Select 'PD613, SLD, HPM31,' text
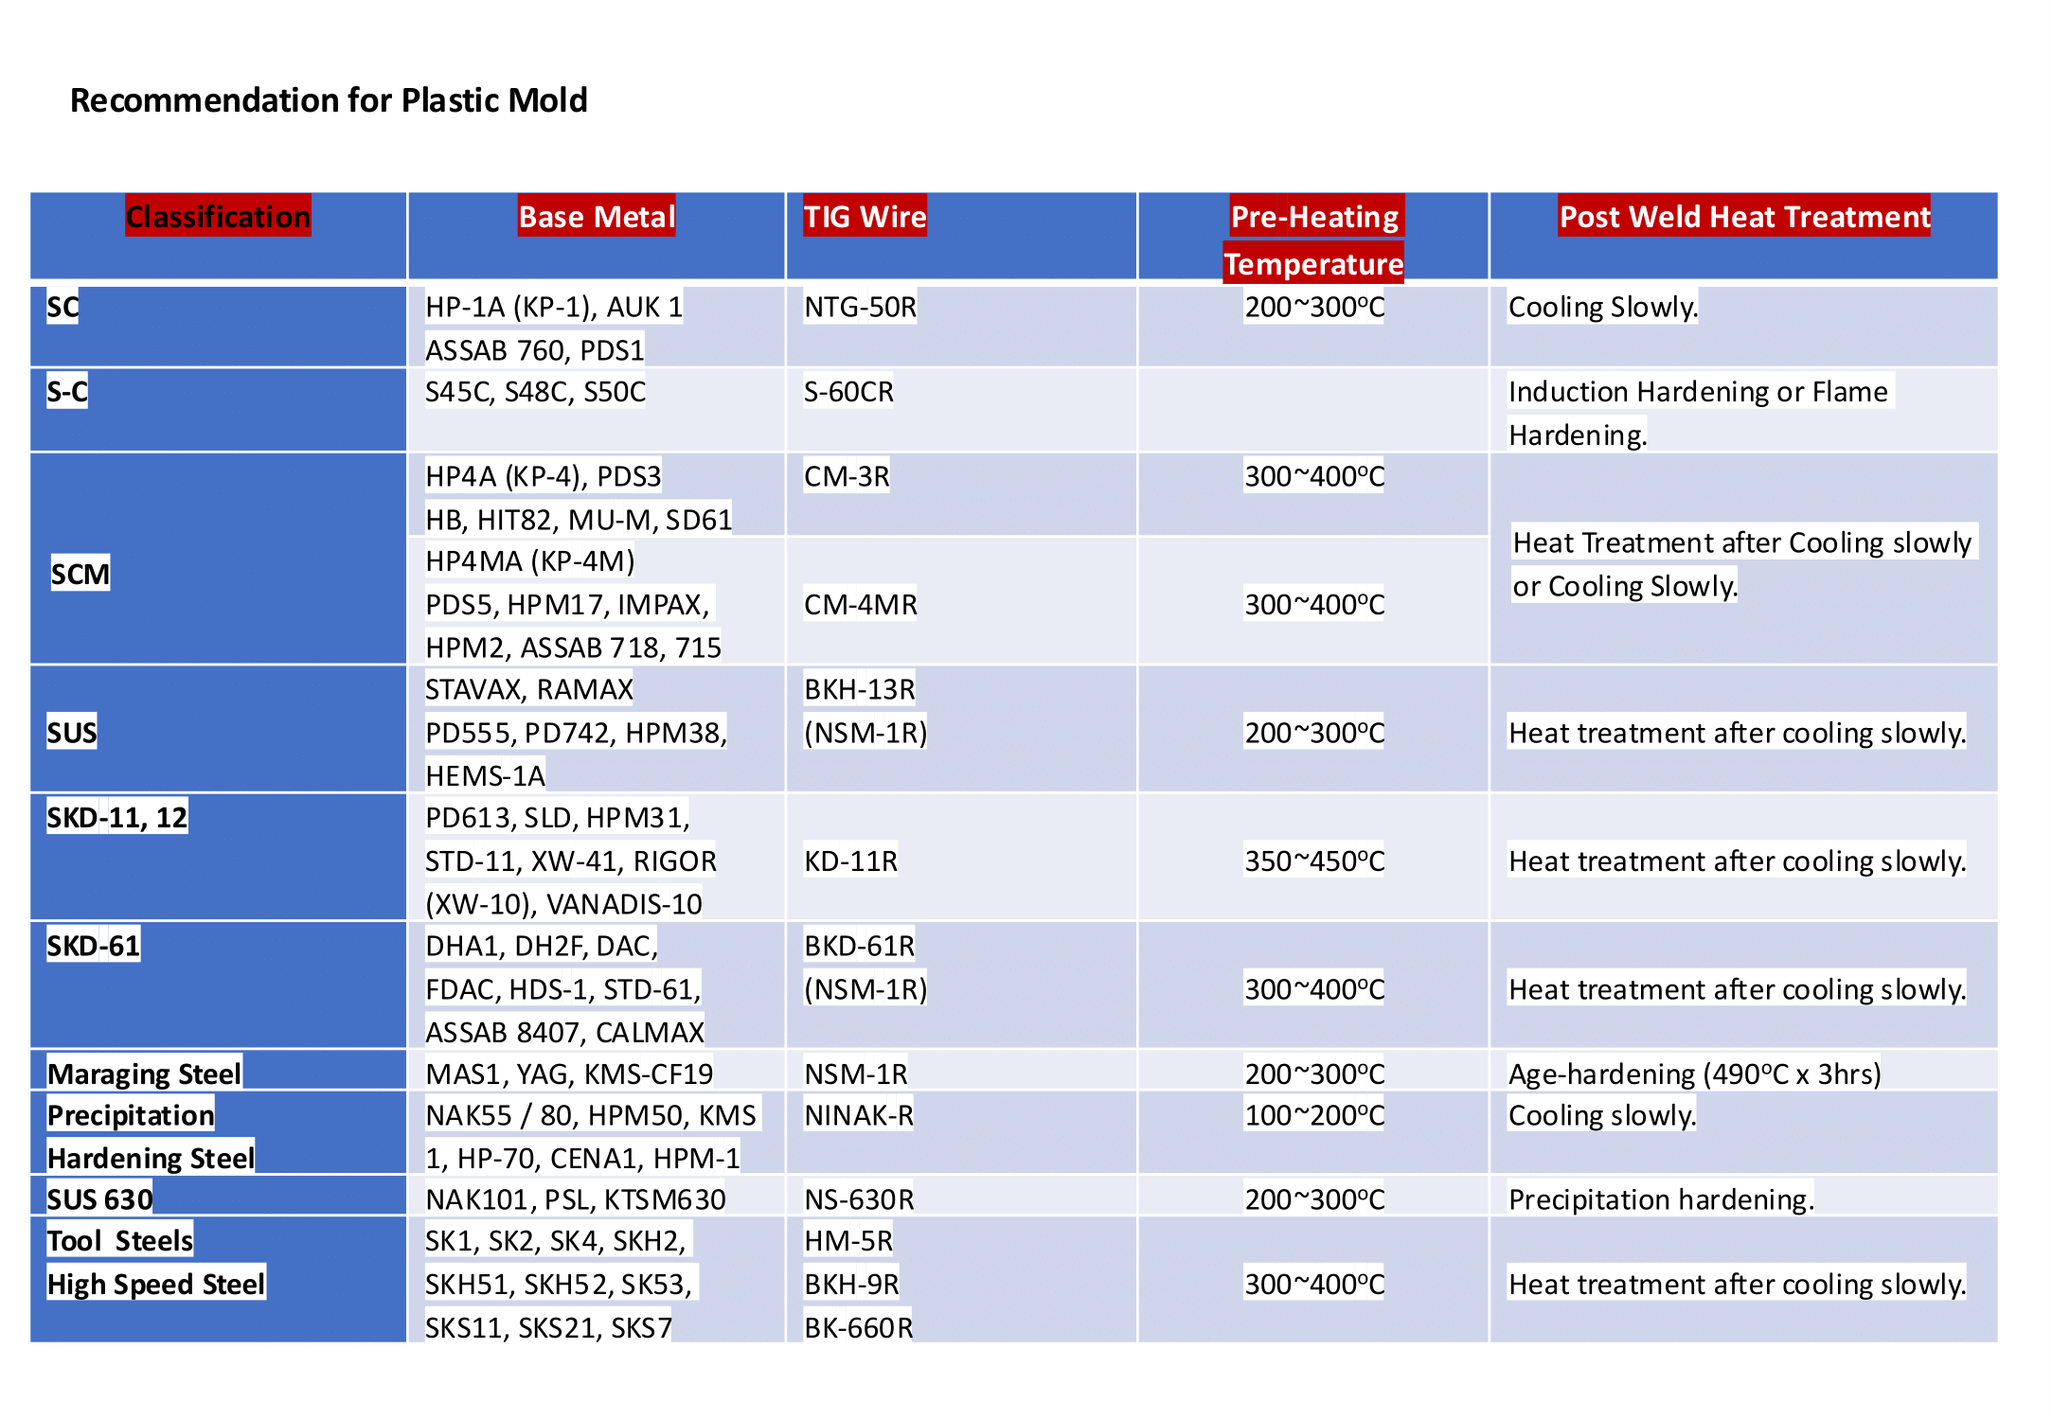 tap(558, 817)
